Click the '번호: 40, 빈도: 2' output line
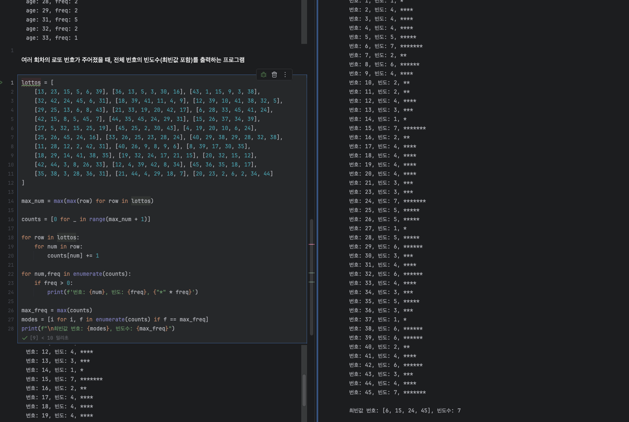 (x=379, y=347)
